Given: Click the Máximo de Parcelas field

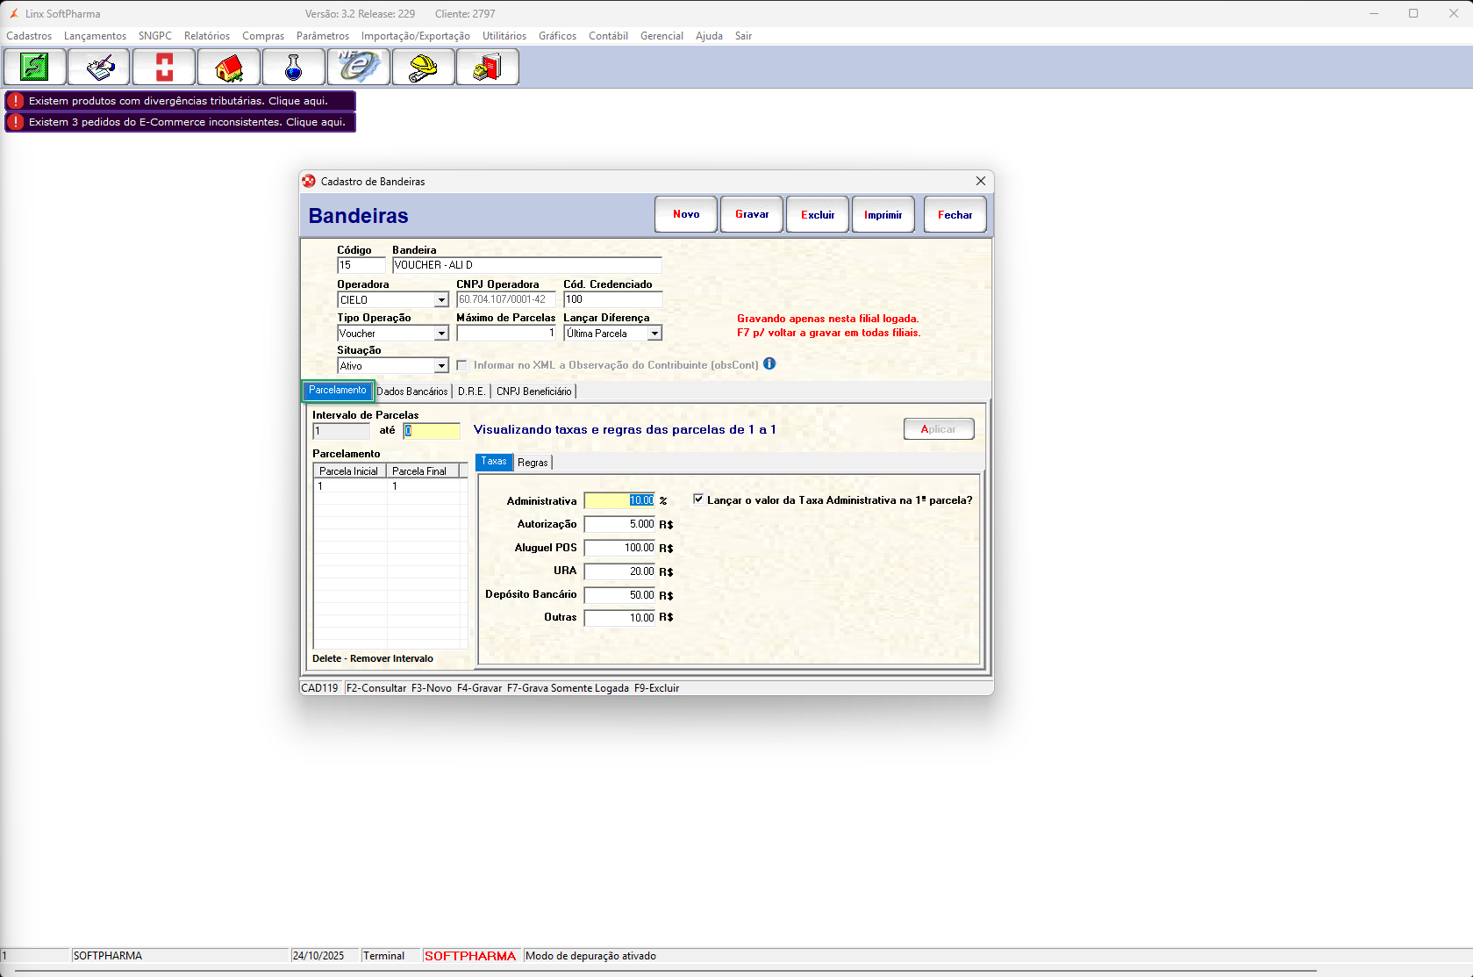Looking at the screenshot, I should (x=506, y=334).
